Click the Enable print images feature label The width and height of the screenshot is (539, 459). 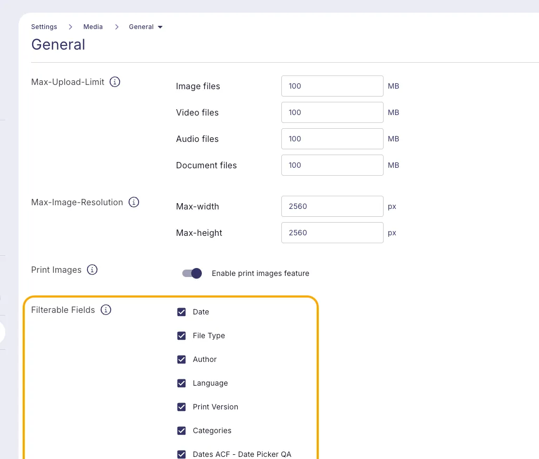tap(260, 273)
